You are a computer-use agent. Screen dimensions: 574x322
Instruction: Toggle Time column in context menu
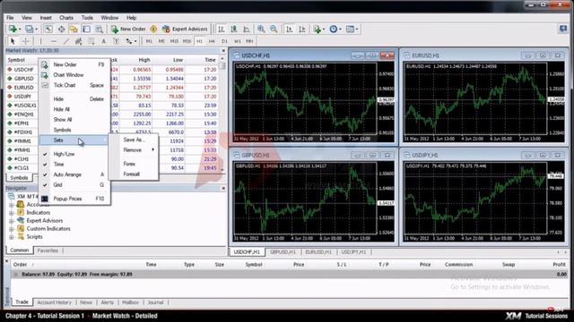click(x=74, y=165)
